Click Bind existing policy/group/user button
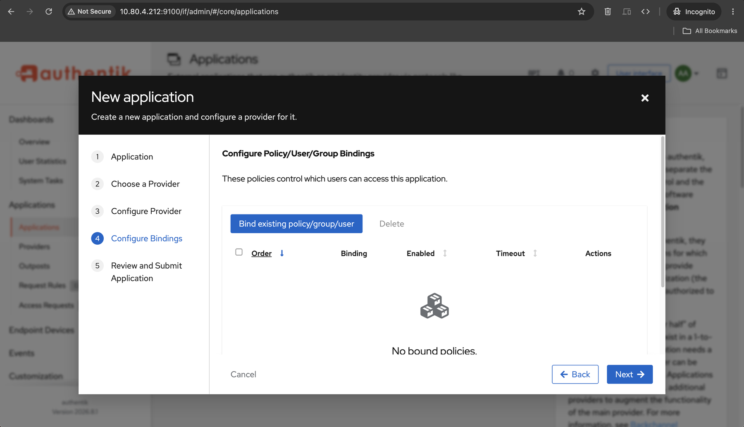Screen dimensions: 744x427 pyautogui.click(x=296, y=224)
